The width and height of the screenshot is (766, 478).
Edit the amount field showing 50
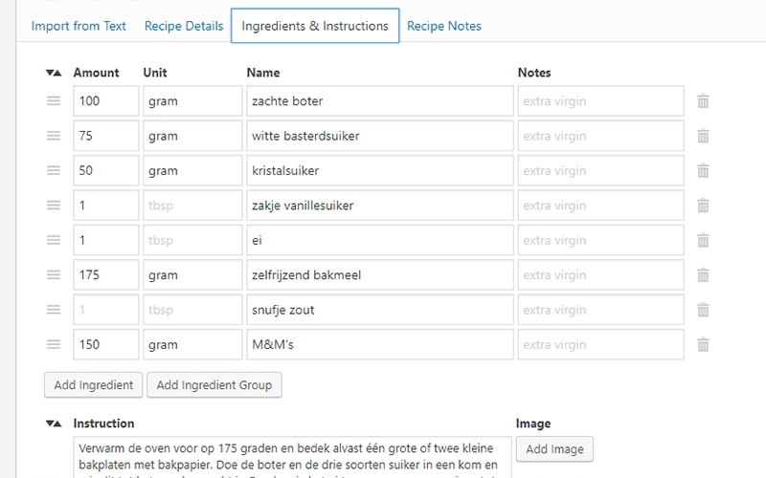point(106,171)
